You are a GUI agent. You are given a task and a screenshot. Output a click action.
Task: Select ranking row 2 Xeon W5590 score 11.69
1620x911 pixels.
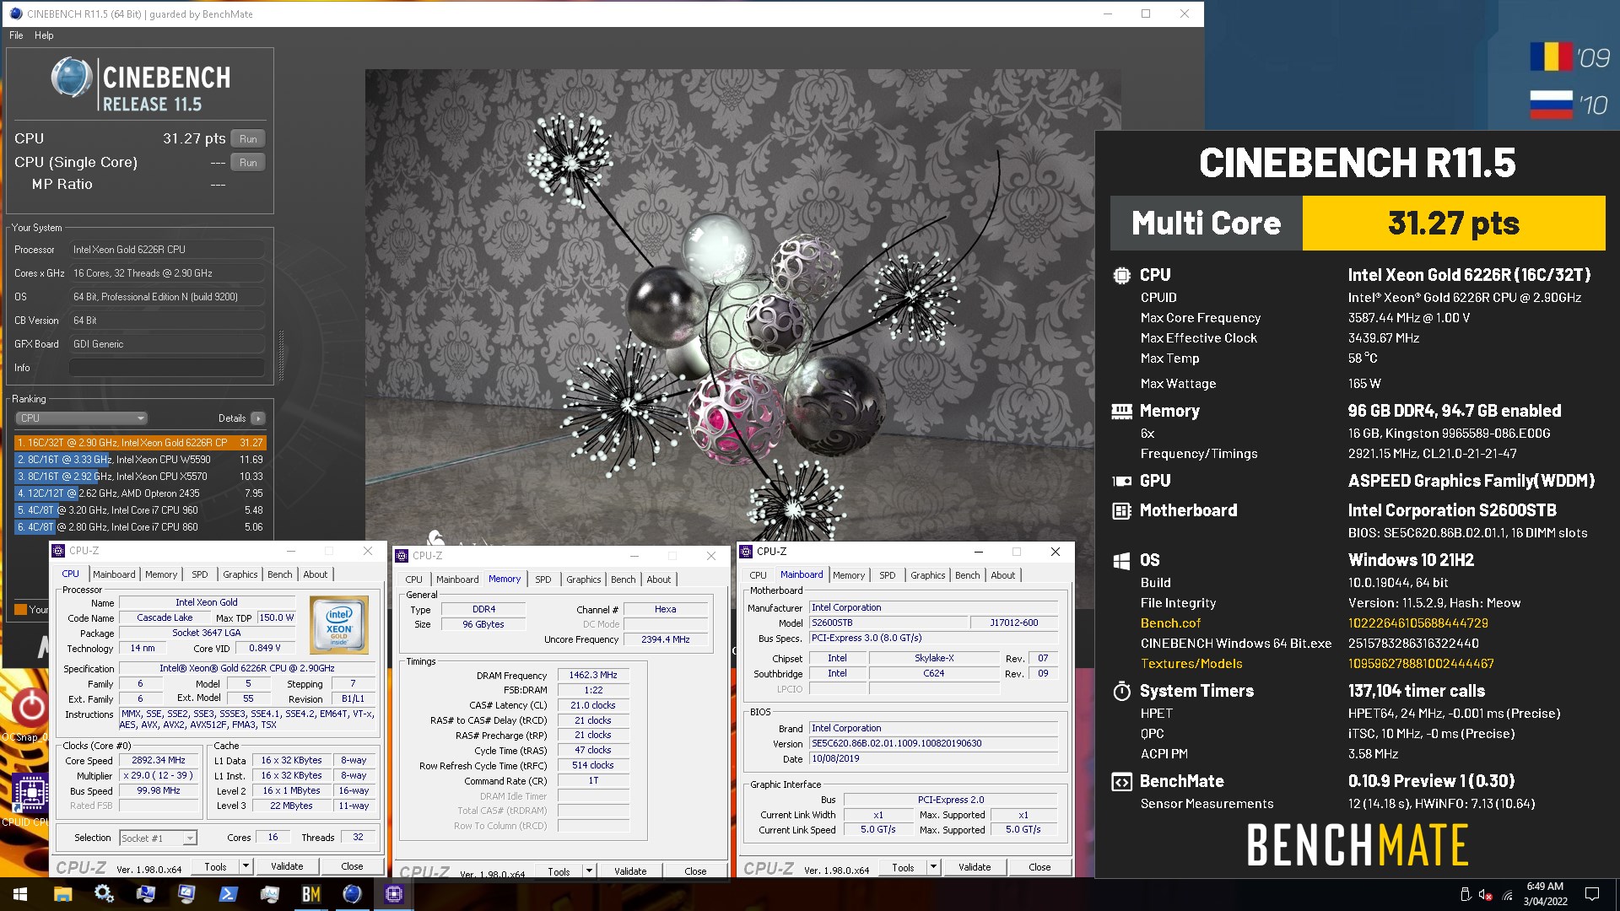(x=140, y=460)
